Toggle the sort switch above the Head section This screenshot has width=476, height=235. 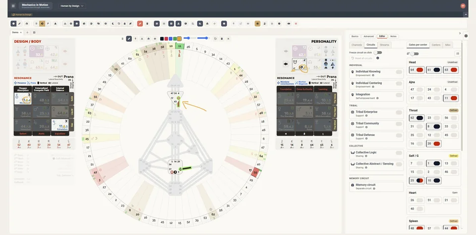coord(415,54)
